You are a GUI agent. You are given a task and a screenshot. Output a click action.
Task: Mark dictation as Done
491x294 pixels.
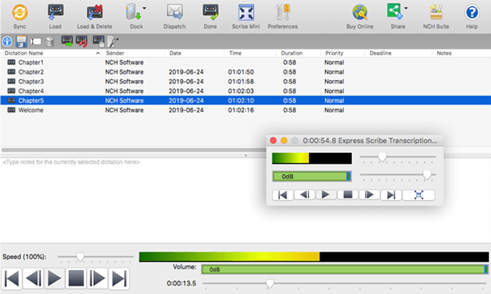pos(210,13)
